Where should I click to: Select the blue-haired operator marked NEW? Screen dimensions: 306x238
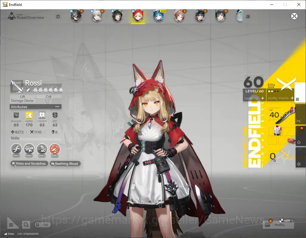click(159, 16)
